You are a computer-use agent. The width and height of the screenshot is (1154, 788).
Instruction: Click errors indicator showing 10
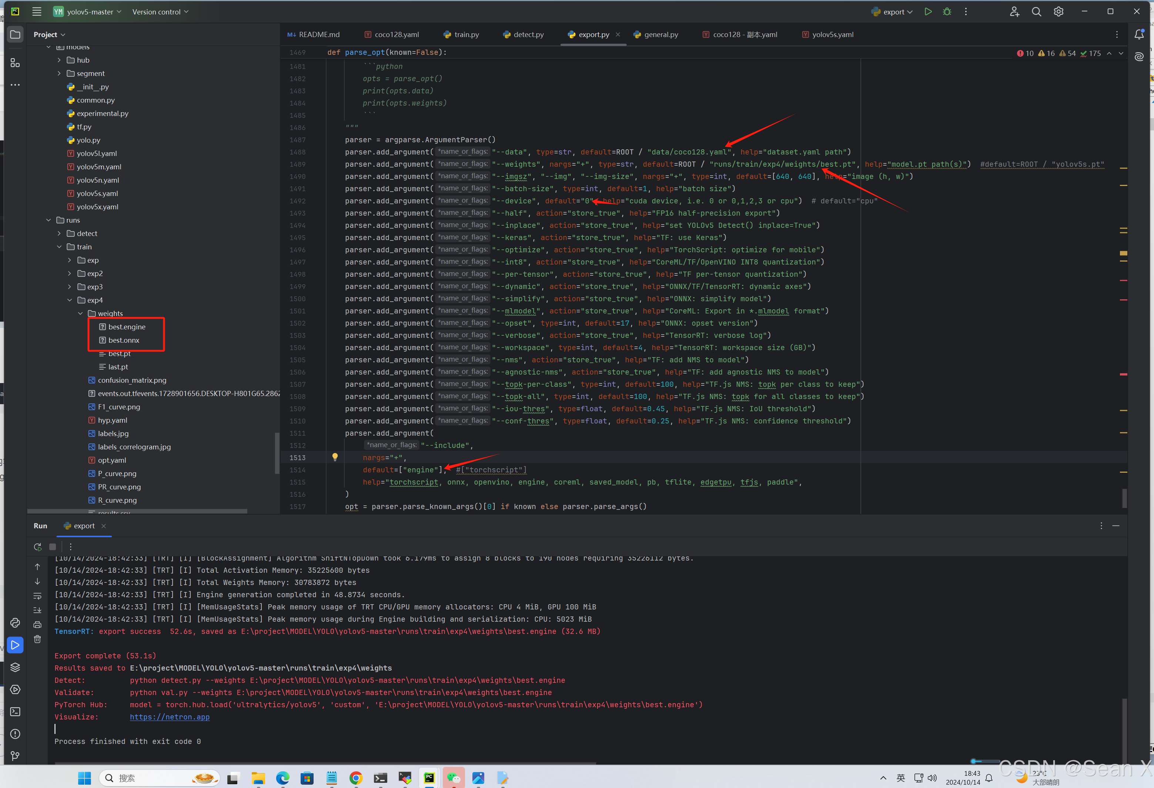(x=1026, y=53)
